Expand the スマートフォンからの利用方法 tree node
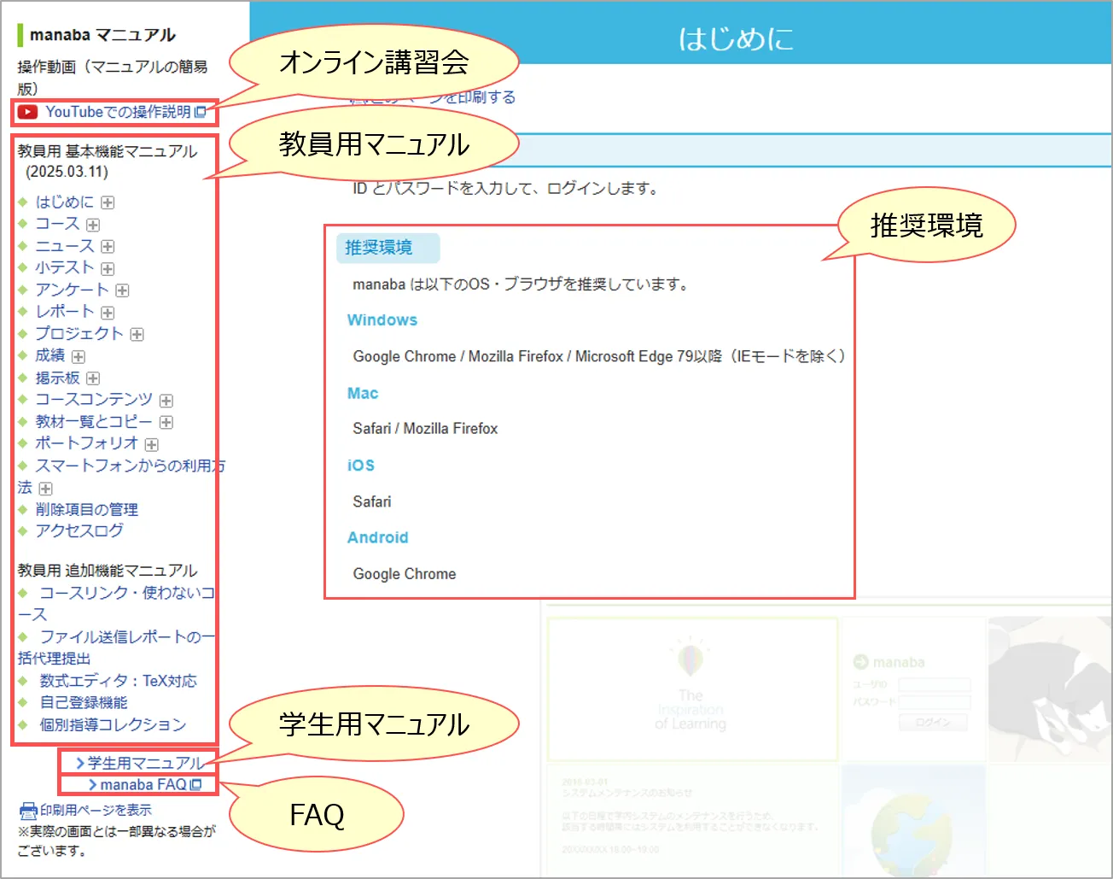The width and height of the screenshot is (1113, 879). pos(45,489)
